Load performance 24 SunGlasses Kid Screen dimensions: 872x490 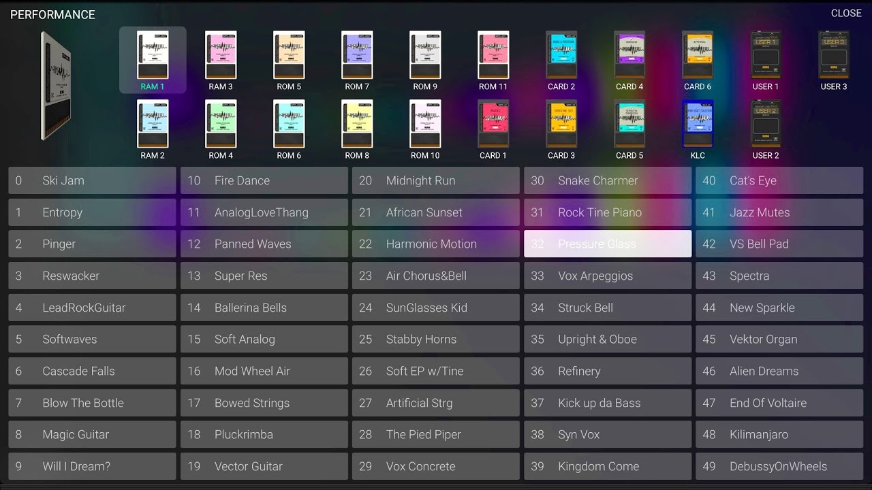pos(436,308)
